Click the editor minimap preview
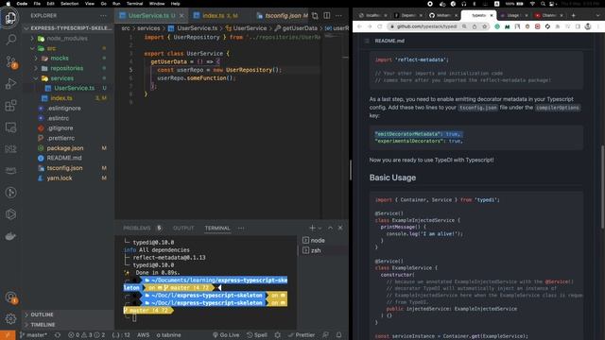 pos(331,36)
